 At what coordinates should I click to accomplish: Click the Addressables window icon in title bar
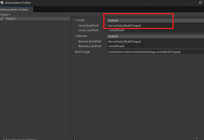pos(2,3)
